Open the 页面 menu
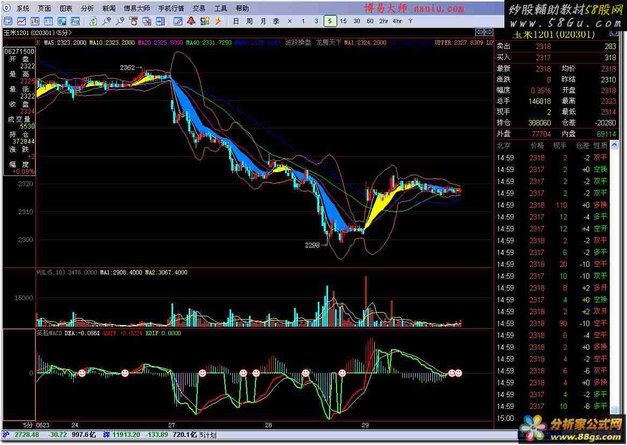Screen dimensions: 627x445 (45, 9)
